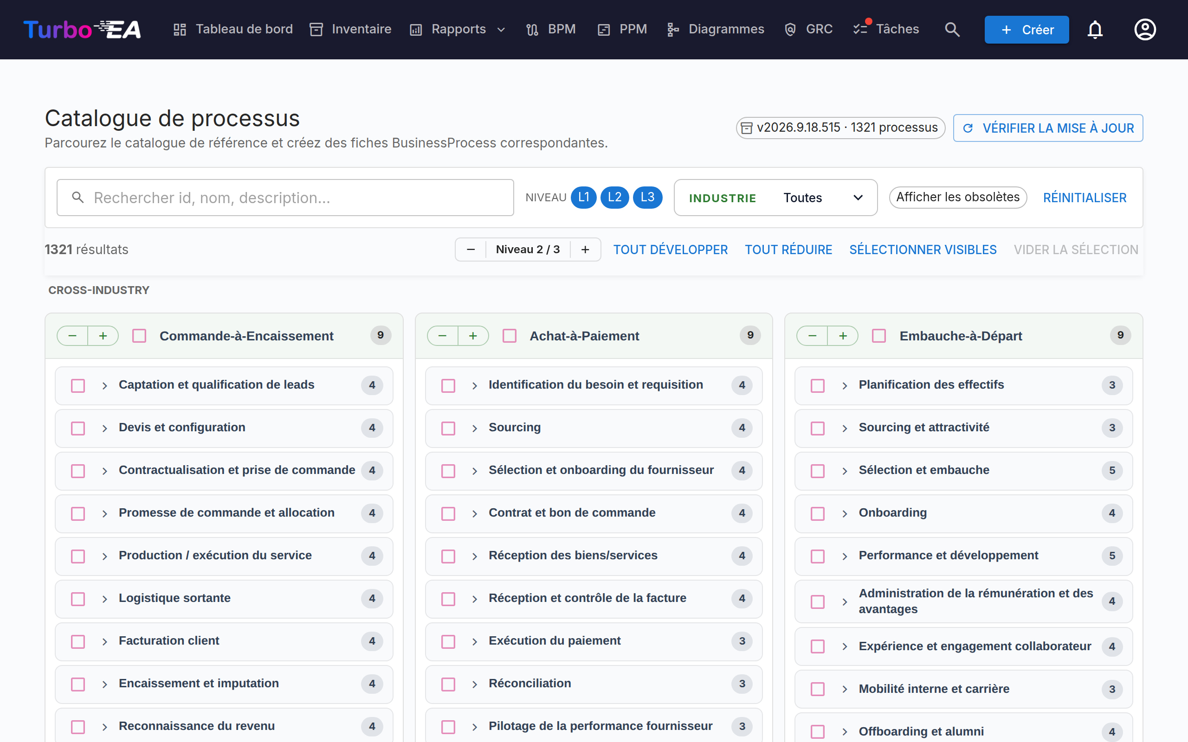Image resolution: width=1188 pixels, height=742 pixels.
Task: Click Promesse de commande et allocation text
Action: pyautogui.click(x=226, y=512)
